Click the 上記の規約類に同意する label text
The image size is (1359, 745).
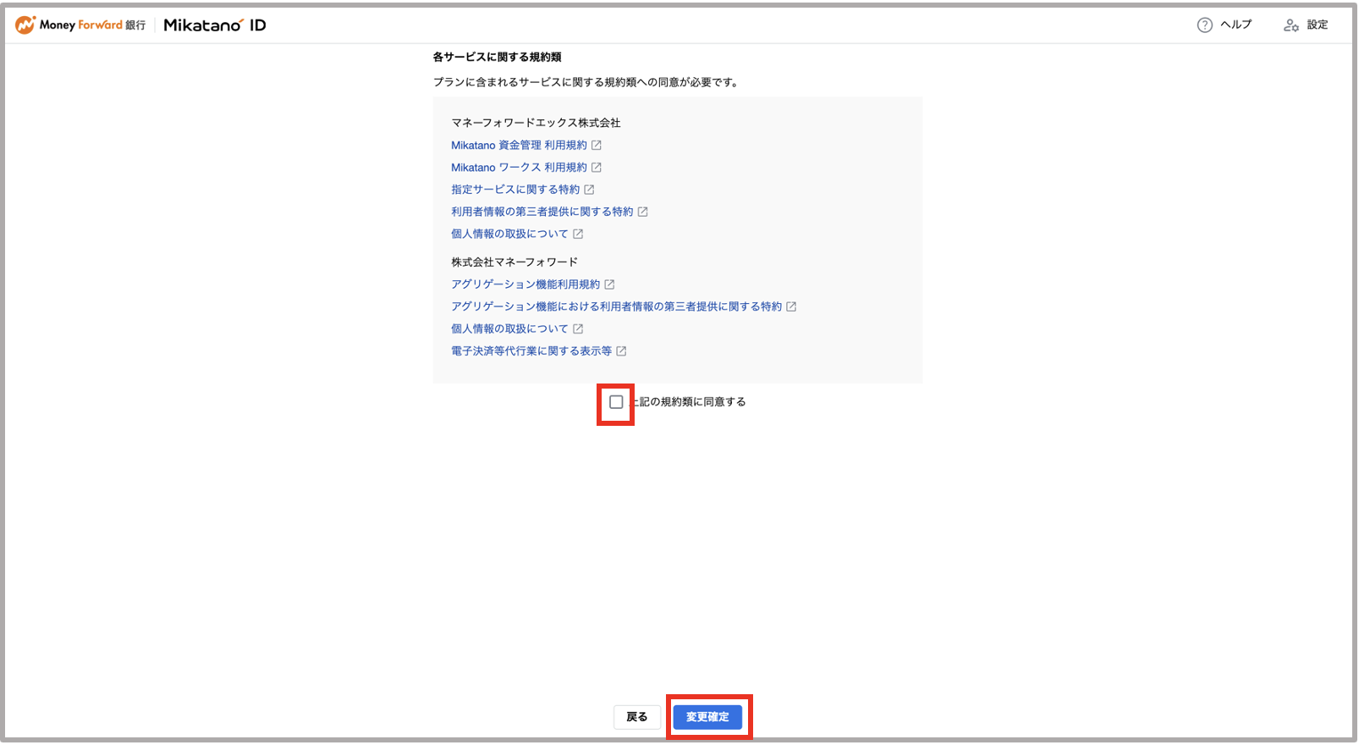688,402
